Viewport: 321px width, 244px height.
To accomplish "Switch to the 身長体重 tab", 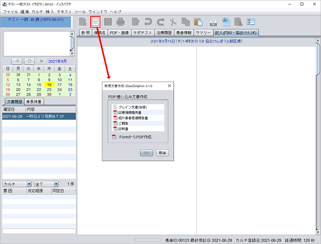I will [x=34, y=102].
